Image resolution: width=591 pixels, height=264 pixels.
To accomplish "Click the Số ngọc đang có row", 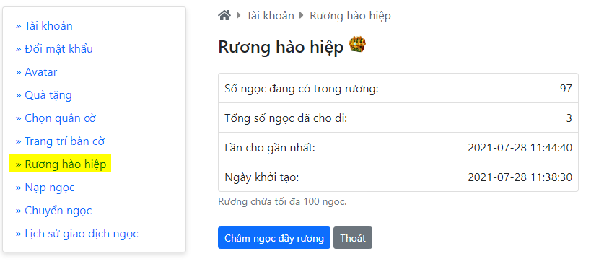I will click(398, 89).
